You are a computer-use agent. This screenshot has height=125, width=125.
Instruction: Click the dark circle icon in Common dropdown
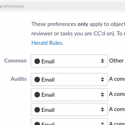coord(37,61)
